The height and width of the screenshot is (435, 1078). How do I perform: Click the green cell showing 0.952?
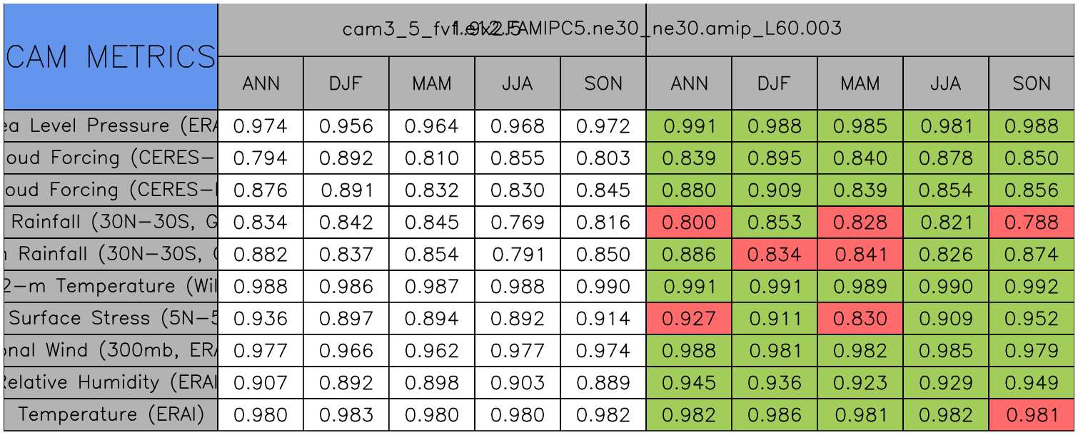pos(1032,319)
